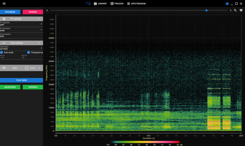Click the blue waveform app logo
The height and width of the screenshot is (146, 245).
click(88, 3)
